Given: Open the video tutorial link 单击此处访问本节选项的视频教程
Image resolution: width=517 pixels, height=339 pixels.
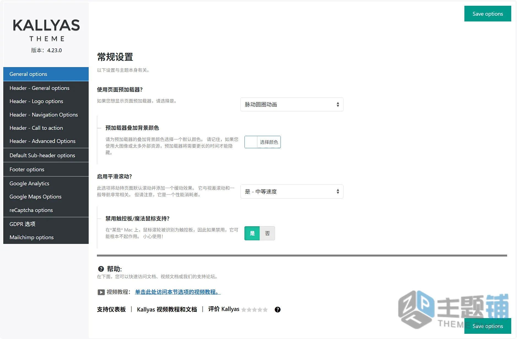Looking at the screenshot, I should [178, 292].
